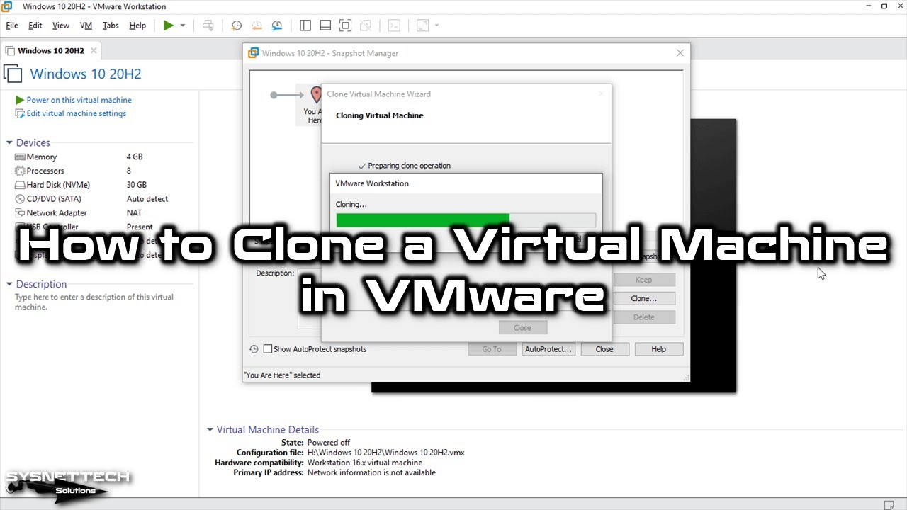Screen dimensions: 907x510
Task: Enable Show AutoProtect snapshots checkbox
Action: tap(268, 349)
